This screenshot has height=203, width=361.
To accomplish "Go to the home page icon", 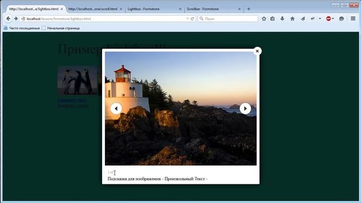I will (x=292, y=19).
